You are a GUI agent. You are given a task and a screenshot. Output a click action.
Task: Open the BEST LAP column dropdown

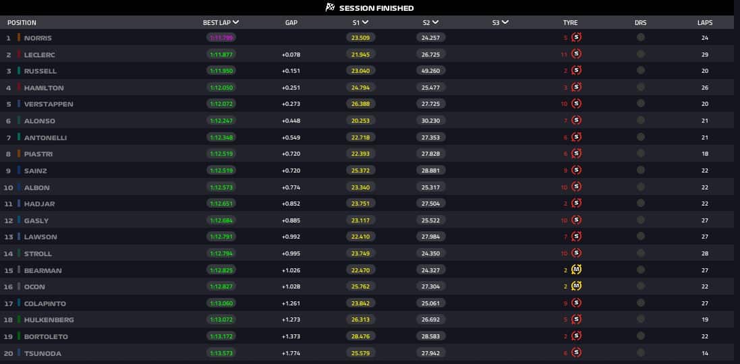235,22
